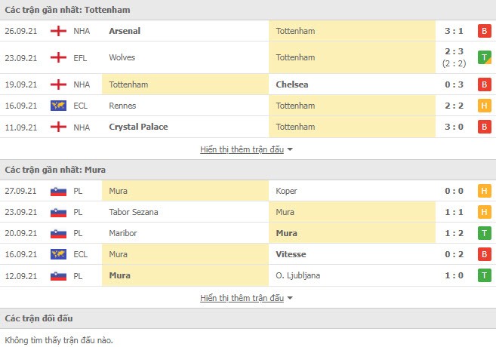
Task: Click the ECL flag icon beside Rennes
Action: 57,106
